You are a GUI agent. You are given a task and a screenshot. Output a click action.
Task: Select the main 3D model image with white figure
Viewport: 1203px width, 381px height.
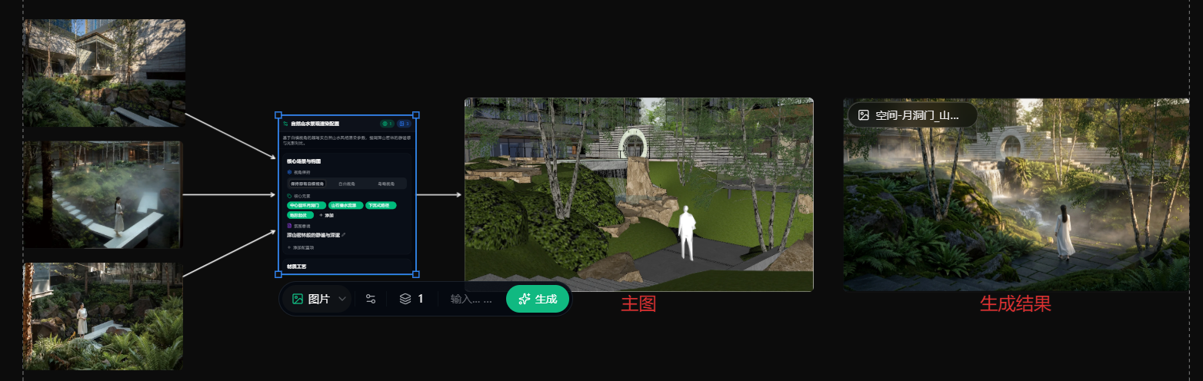tap(638, 194)
